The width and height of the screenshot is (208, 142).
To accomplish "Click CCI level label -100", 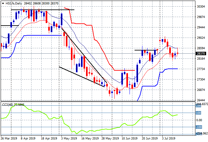I will point(199,127).
